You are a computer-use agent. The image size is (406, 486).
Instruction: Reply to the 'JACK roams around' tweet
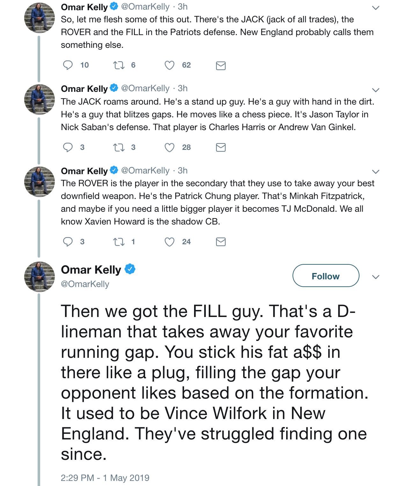(x=68, y=147)
